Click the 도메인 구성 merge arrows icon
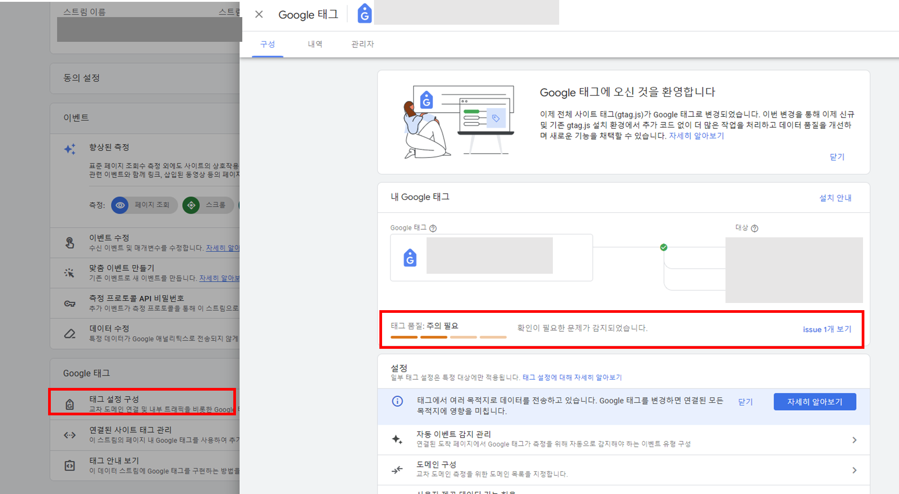Screen dimensions: 899x494 [397, 470]
